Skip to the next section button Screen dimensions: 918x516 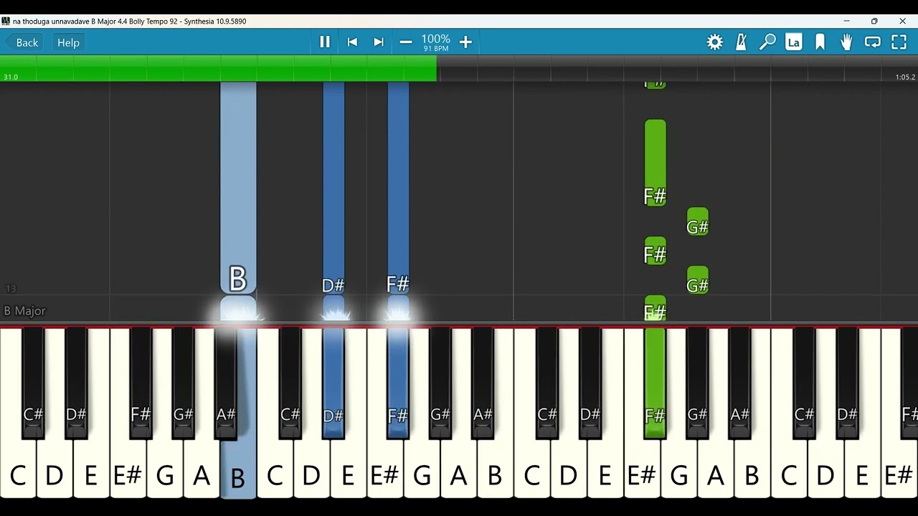[379, 42]
